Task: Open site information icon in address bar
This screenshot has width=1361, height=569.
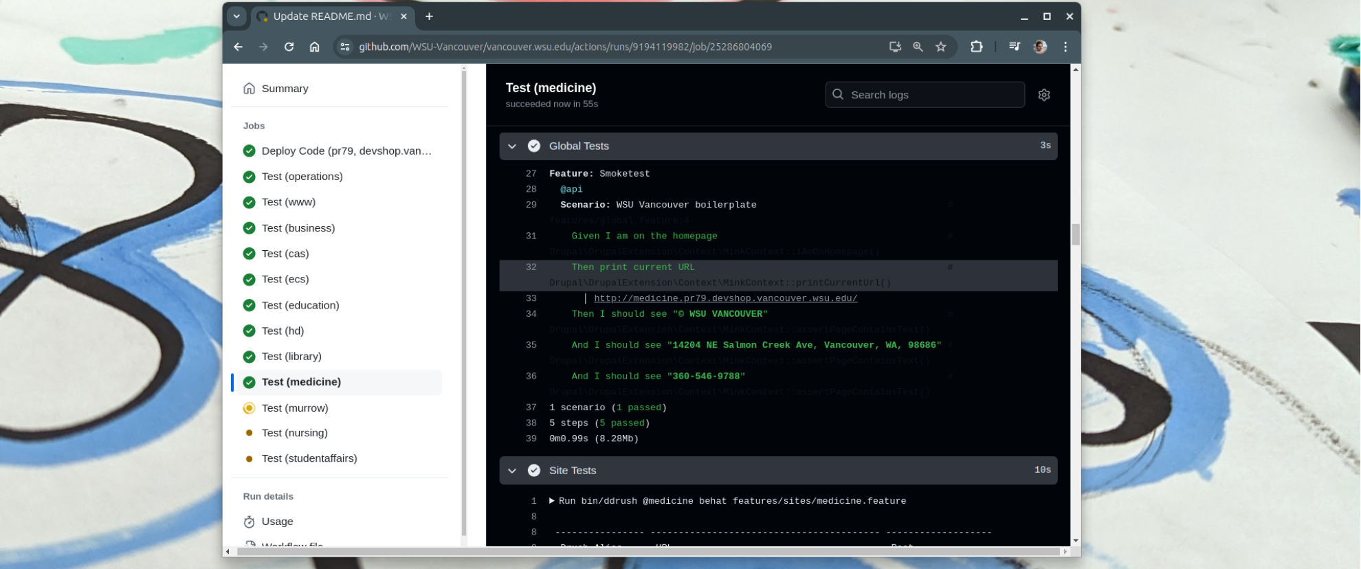Action: (345, 47)
